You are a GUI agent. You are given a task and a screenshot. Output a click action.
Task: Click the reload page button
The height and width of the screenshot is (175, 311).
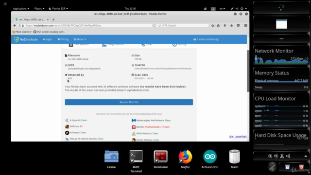(x=160, y=25)
